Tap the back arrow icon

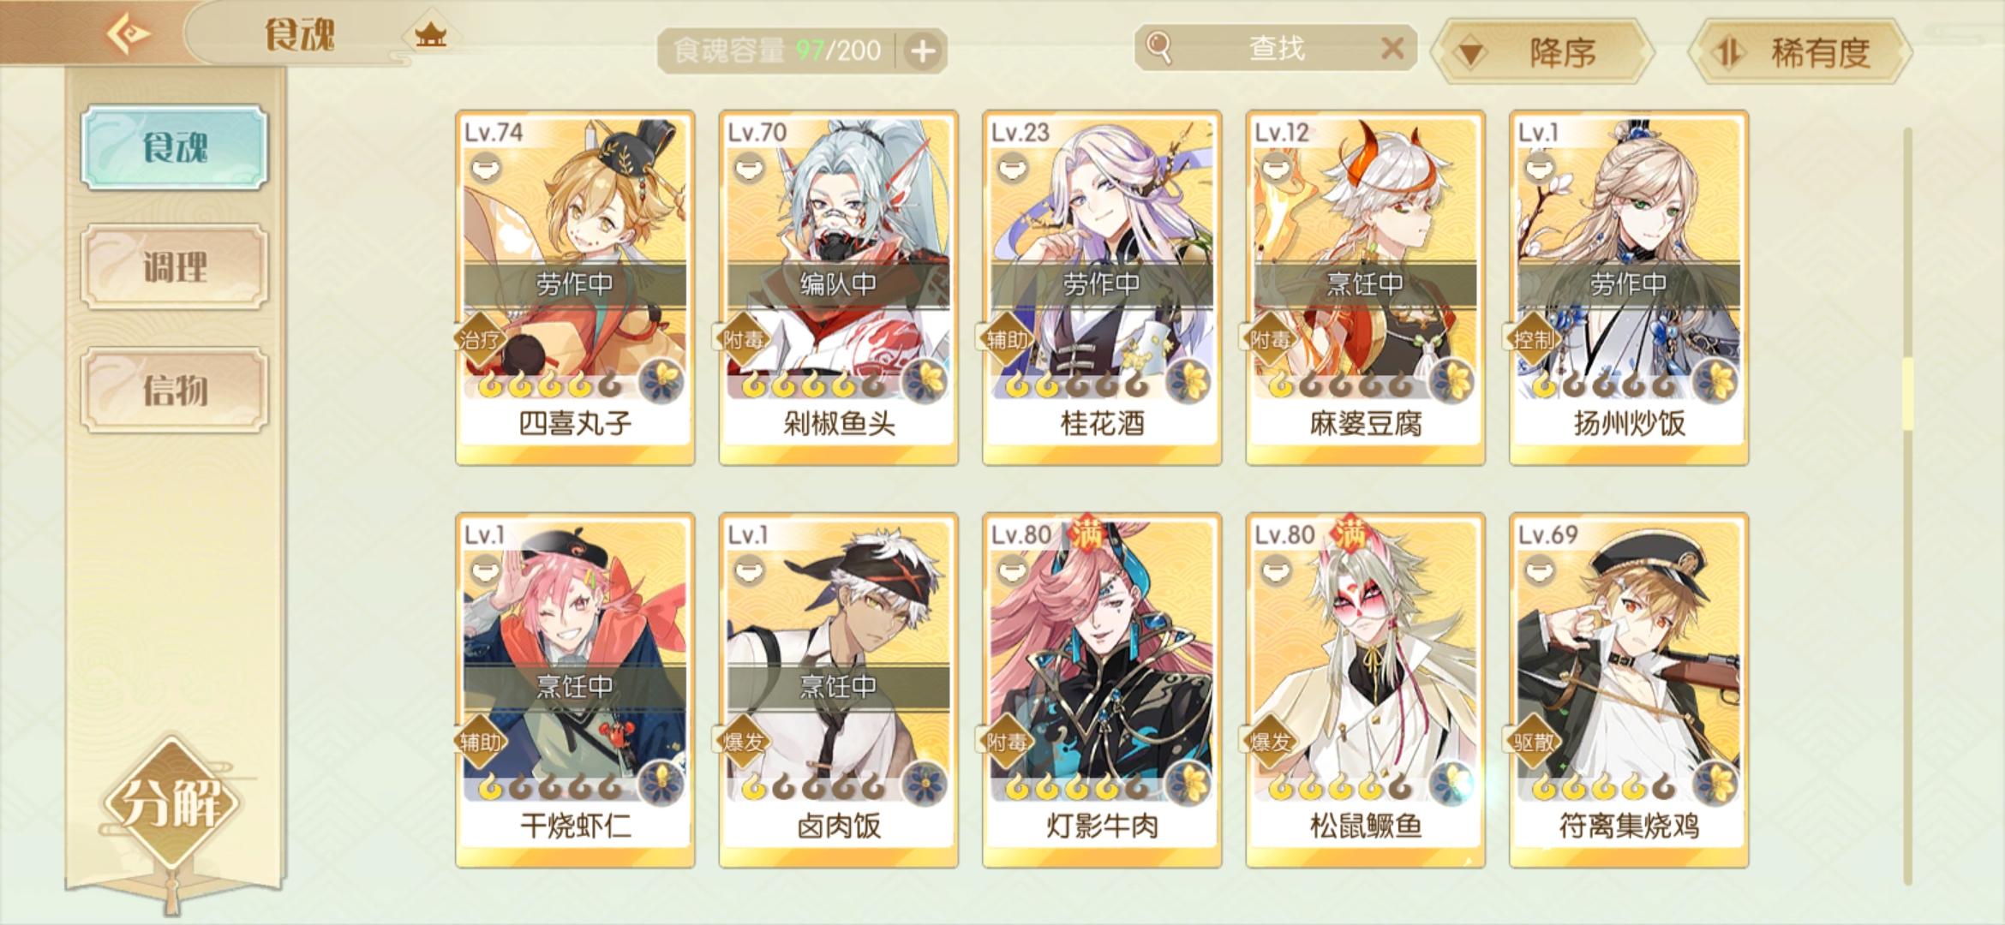(x=128, y=34)
